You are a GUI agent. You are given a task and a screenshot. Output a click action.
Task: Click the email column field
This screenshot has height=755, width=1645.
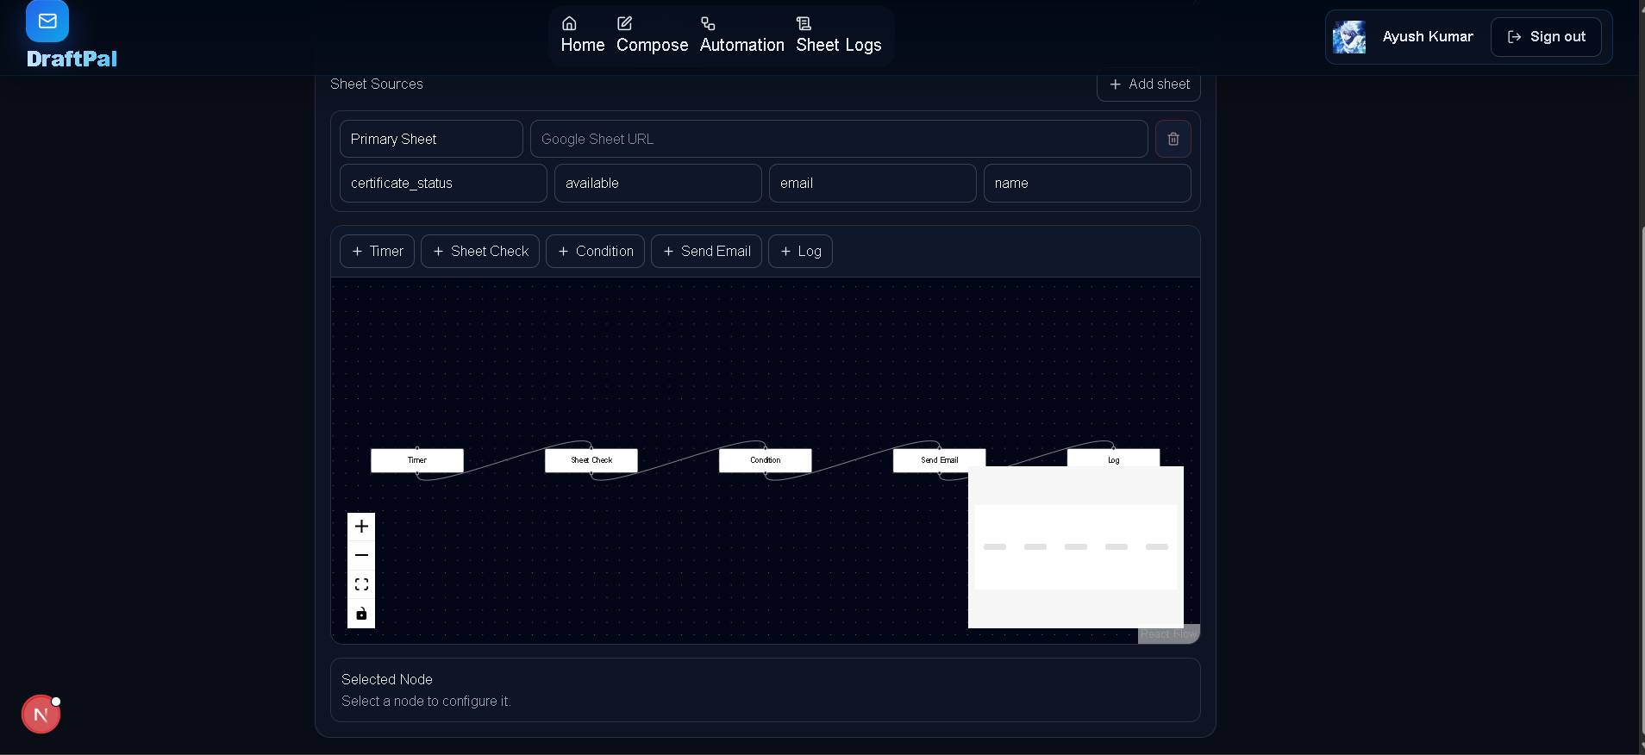pos(873,183)
